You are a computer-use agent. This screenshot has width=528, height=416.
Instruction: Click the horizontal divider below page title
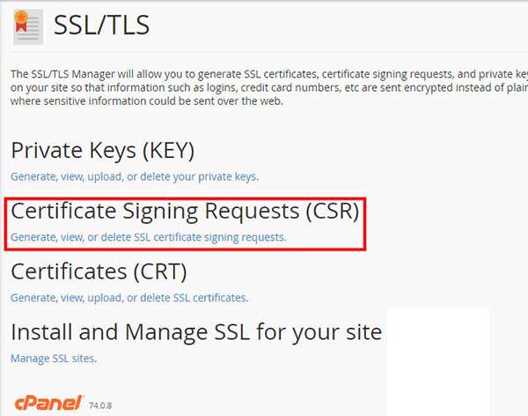pos(269,53)
